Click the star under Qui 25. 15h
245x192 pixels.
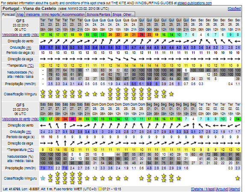tap(171, 94)
